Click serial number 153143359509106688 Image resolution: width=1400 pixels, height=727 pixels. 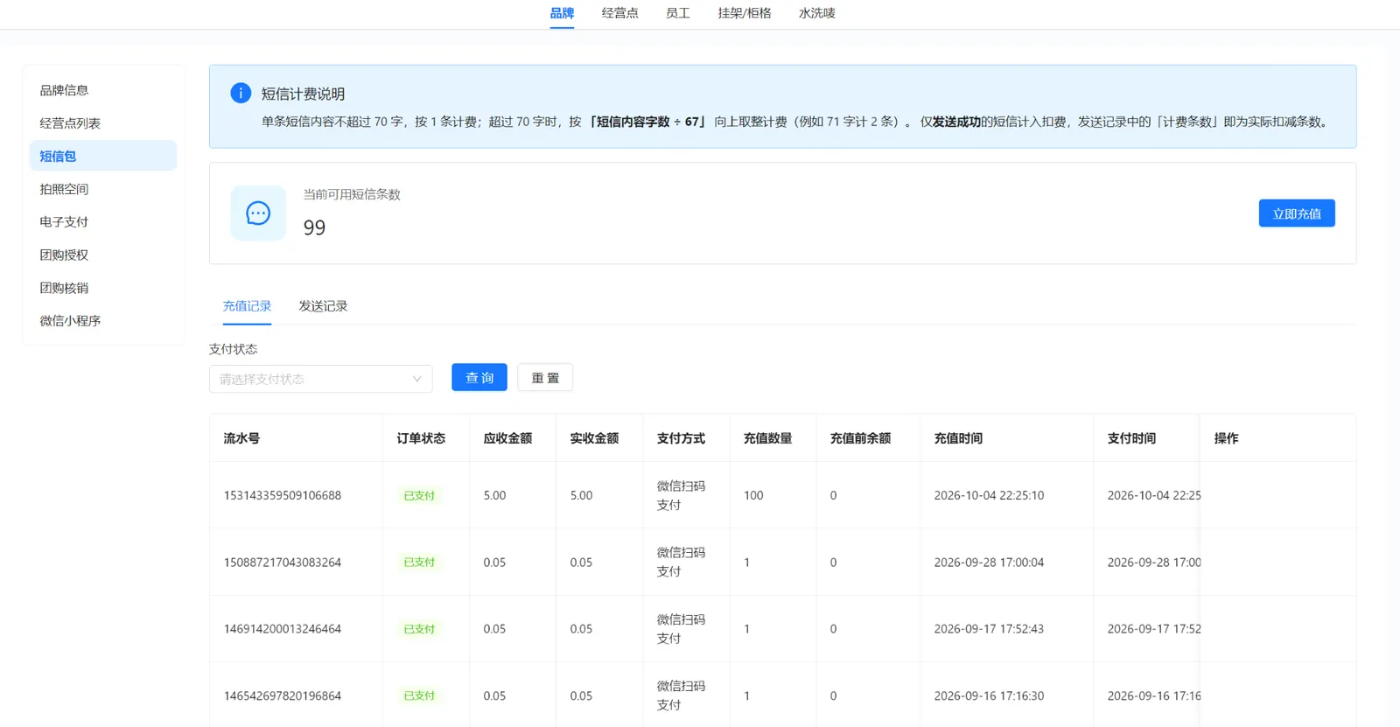pos(283,495)
